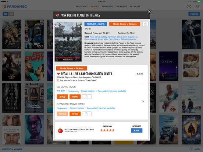Open the Doctor Strange movie poster
The image size is (203, 152).
[x=191, y=130]
